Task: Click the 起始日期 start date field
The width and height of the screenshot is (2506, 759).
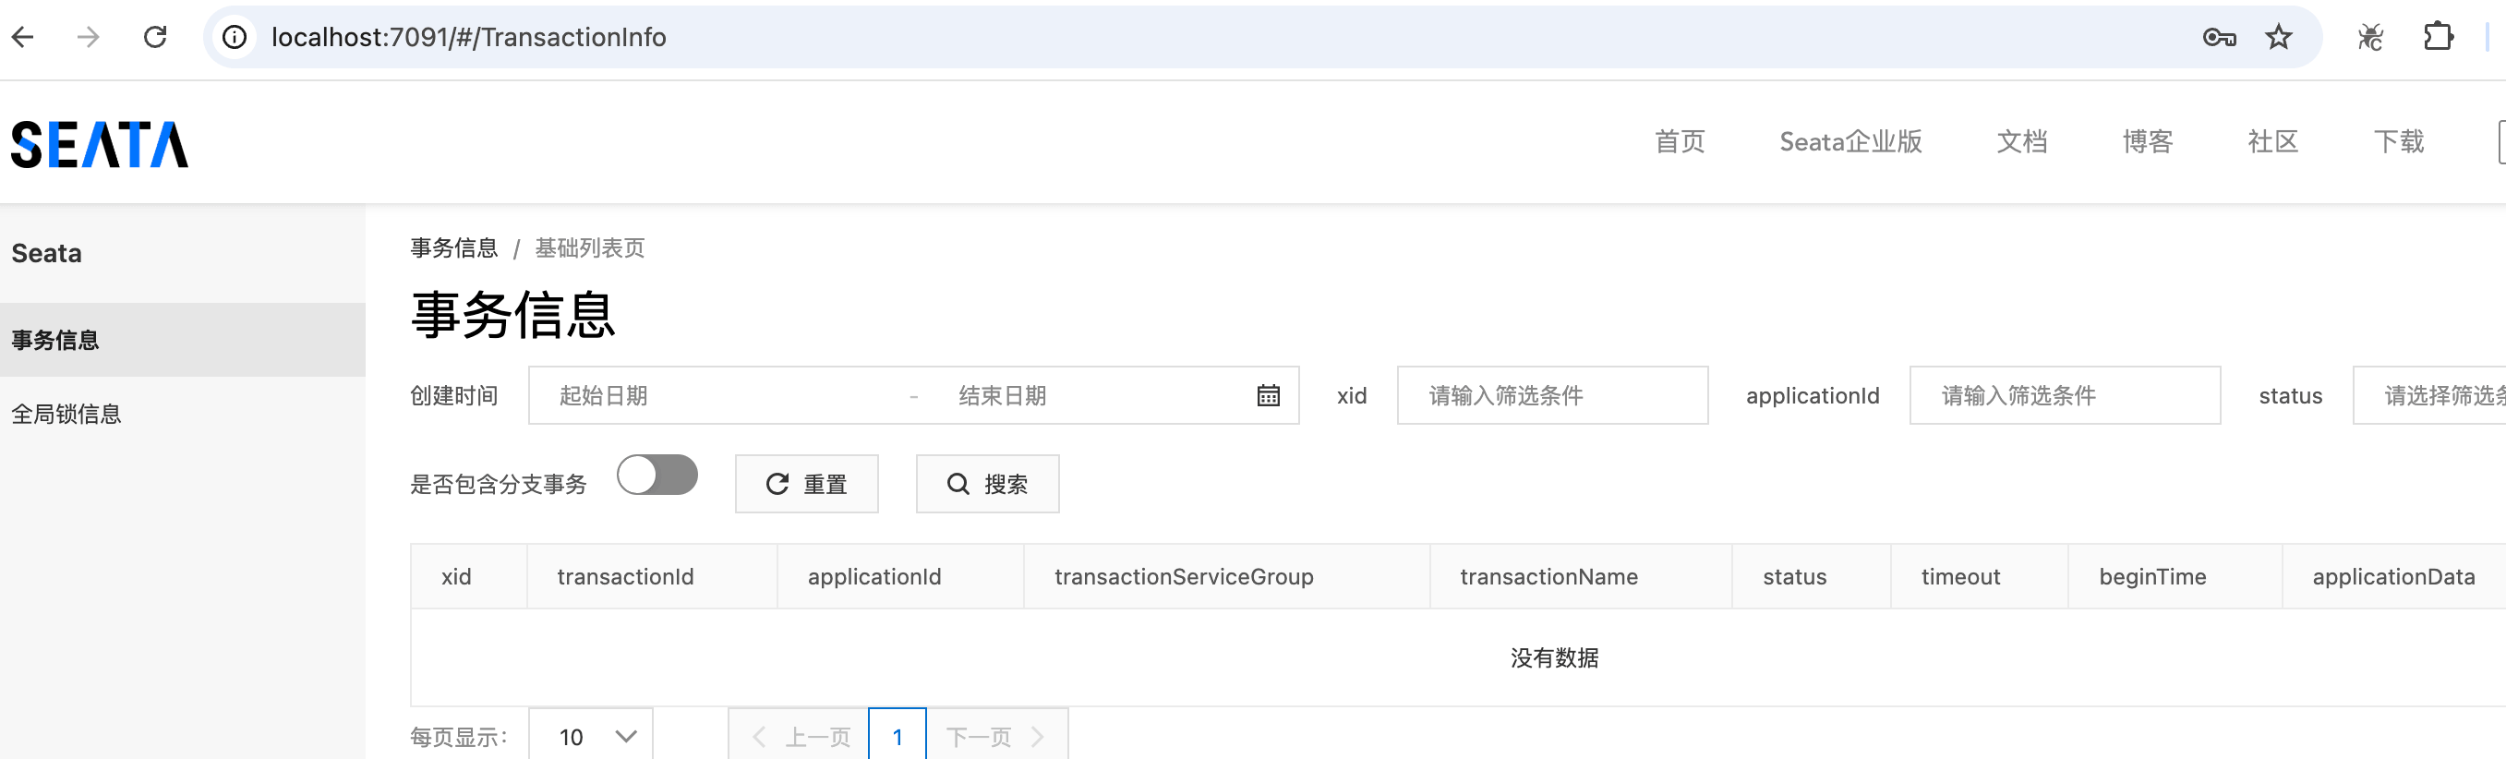Action: click(x=720, y=396)
